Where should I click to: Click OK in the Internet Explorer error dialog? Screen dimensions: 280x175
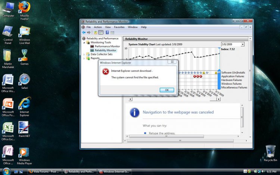pyautogui.click(x=167, y=90)
